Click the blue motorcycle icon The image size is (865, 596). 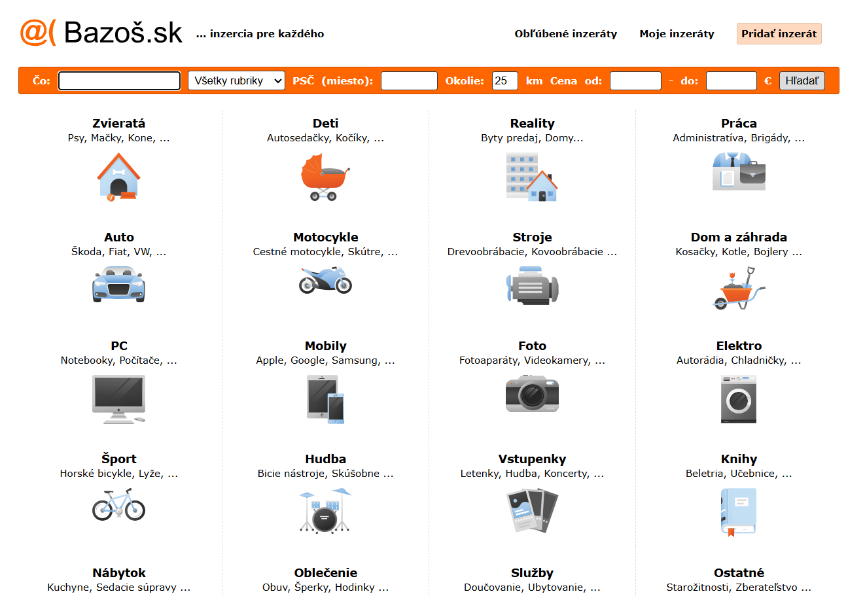pos(325,281)
